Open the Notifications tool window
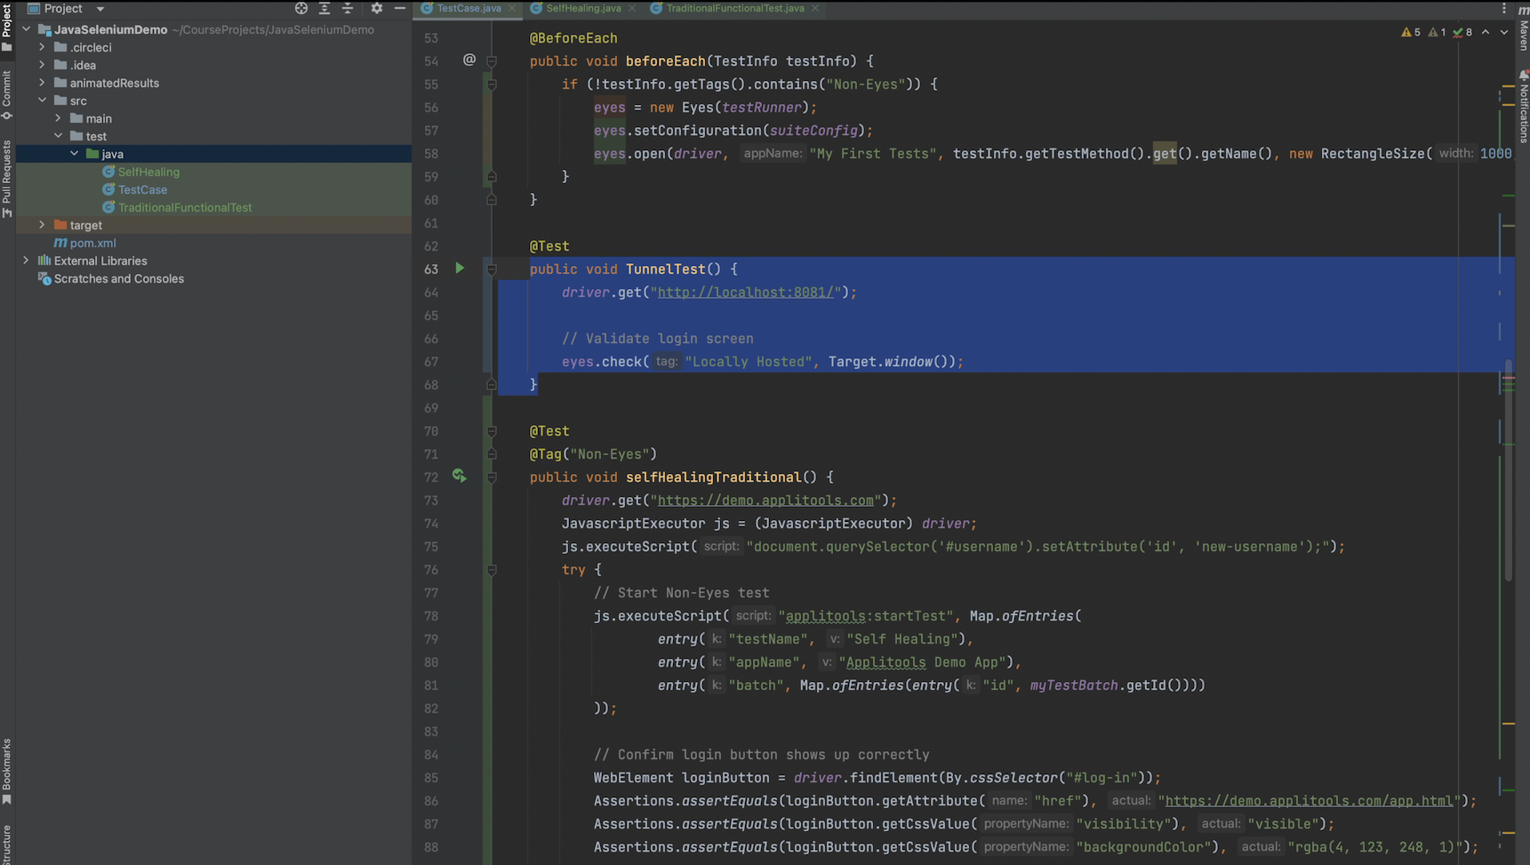1530x865 pixels. pos(1523,107)
